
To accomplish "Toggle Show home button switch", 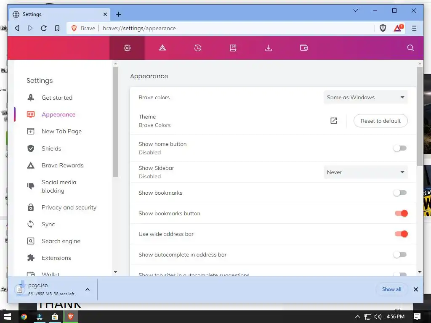I will (400, 148).
